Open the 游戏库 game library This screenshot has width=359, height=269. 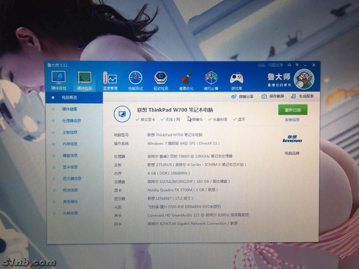tap(236, 80)
